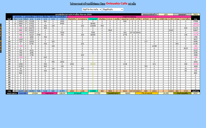Image resolution: width=206 pixels, height=128 pixels.
Task: Select the cyan highlighted expense column header
Action: point(93,19)
